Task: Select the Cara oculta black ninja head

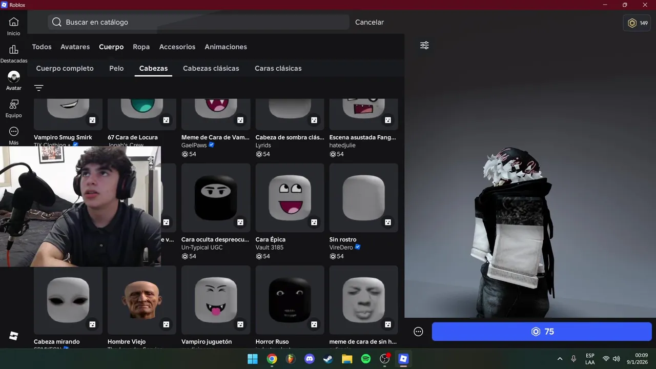Action: 216,198
